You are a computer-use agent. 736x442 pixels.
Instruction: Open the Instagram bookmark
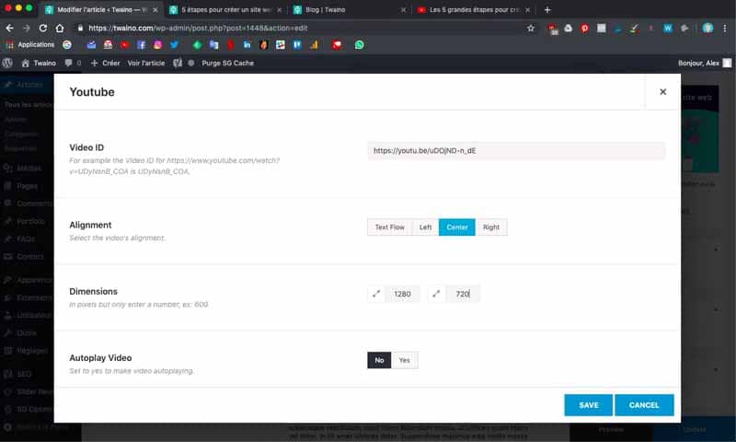(157, 45)
